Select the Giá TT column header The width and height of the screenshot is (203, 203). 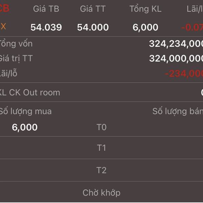[x=93, y=9]
